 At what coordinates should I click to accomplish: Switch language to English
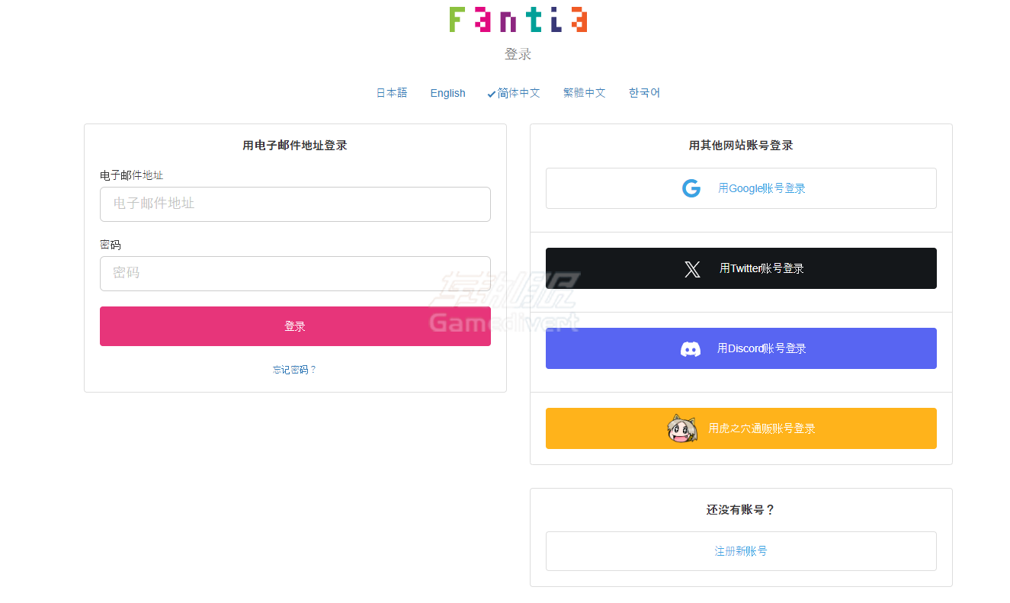coord(447,93)
